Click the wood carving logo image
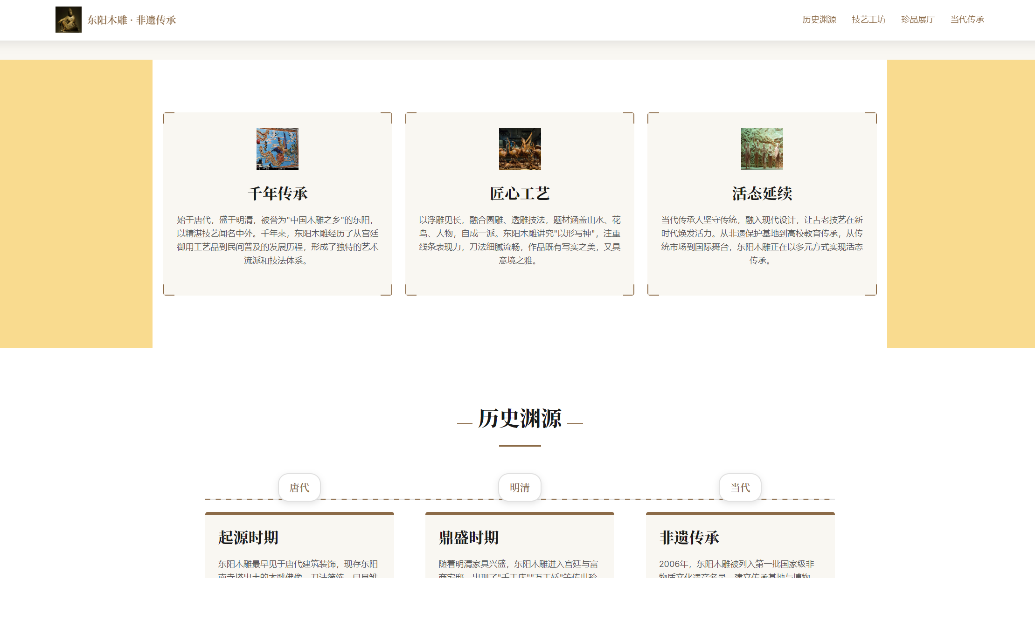Image resolution: width=1035 pixels, height=621 pixels. [68, 20]
